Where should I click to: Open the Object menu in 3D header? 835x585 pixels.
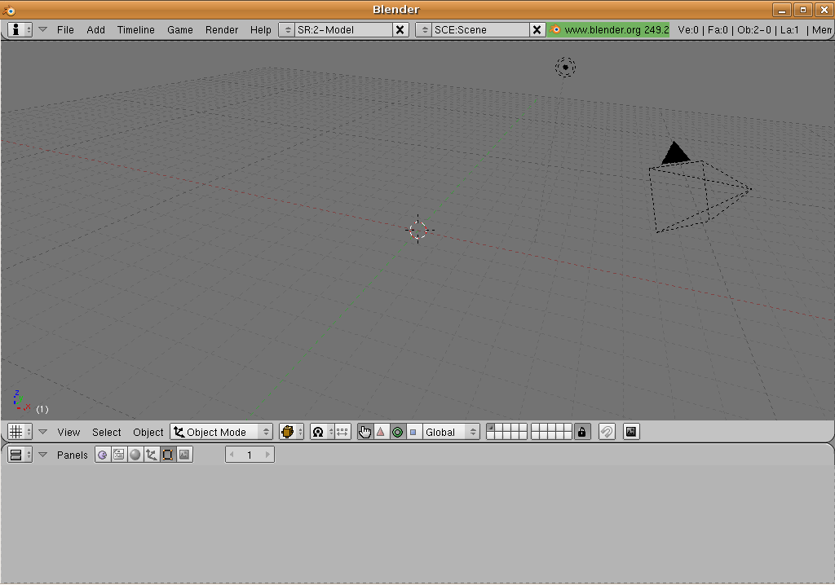pos(148,432)
